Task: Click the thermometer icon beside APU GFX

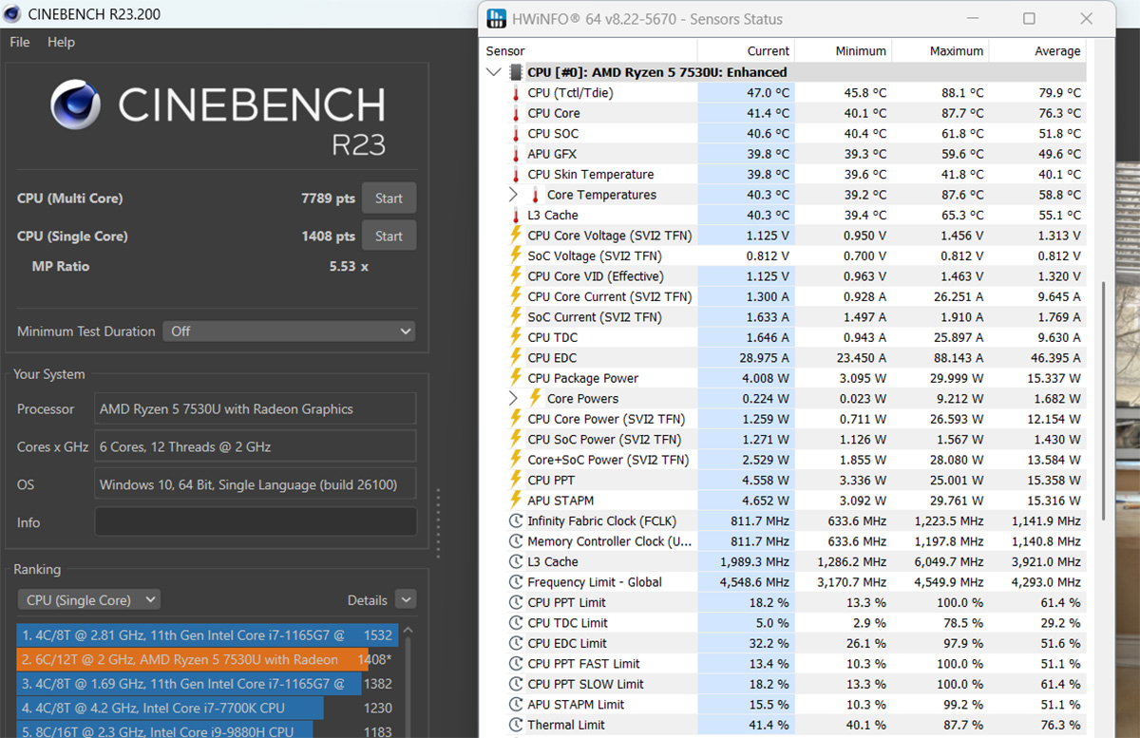Action: tap(516, 154)
